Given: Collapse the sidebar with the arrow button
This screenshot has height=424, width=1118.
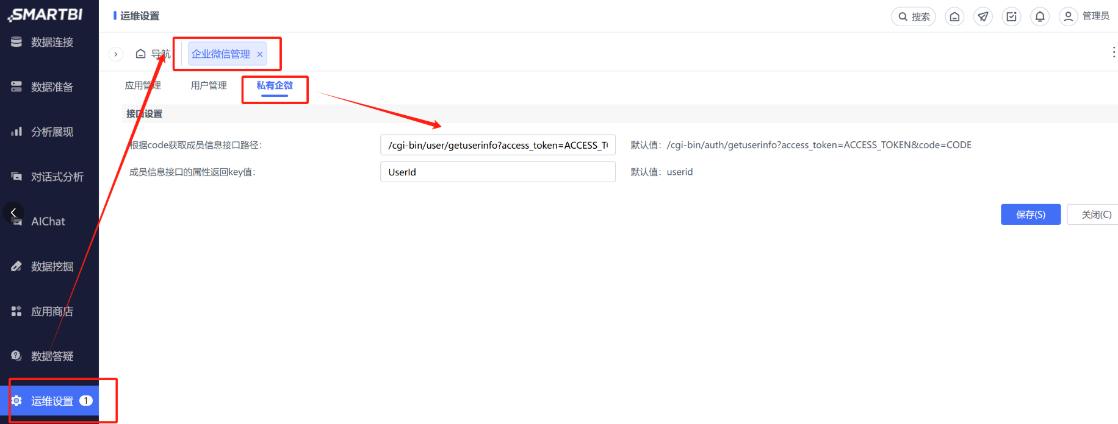Looking at the screenshot, I should click(x=13, y=213).
